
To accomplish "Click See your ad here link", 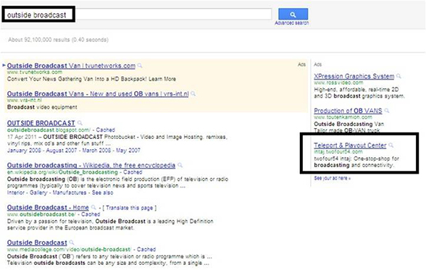I will click(x=333, y=178).
